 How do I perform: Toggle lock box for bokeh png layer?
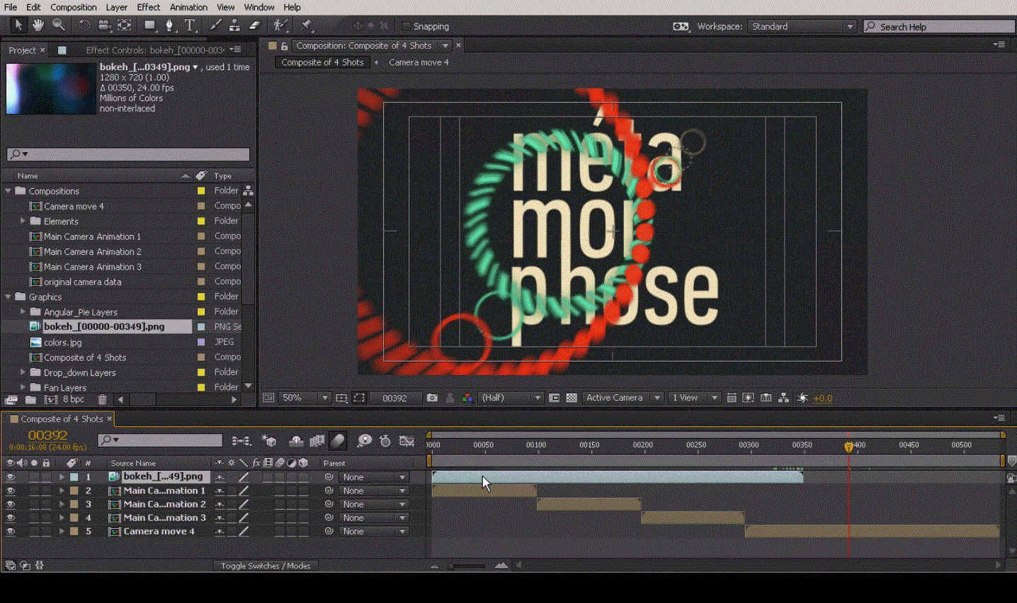click(x=46, y=477)
